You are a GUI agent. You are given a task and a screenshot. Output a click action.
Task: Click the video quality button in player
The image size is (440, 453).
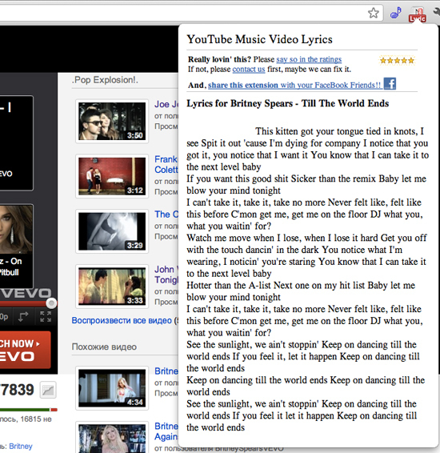click(4, 317)
